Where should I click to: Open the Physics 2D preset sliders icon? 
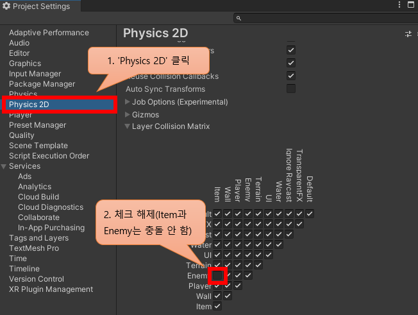(408, 34)
